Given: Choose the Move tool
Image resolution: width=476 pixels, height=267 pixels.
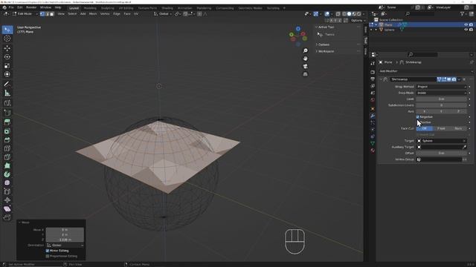Looking at the screenshot, I should pos(7,48).
